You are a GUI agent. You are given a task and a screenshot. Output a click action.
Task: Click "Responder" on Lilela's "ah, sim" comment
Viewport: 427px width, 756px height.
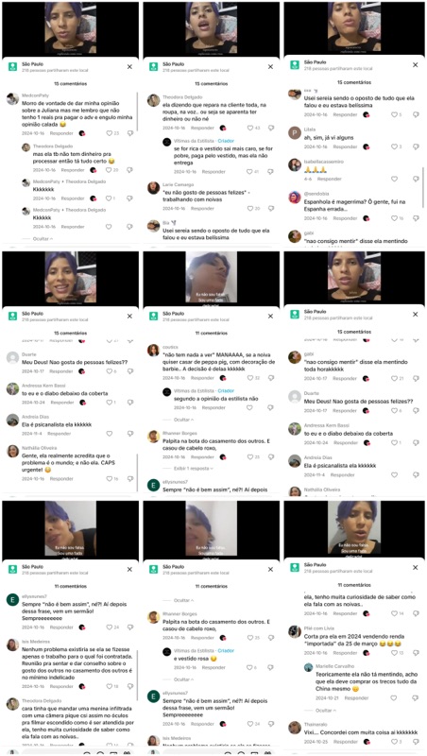click(x=345, y=146)
